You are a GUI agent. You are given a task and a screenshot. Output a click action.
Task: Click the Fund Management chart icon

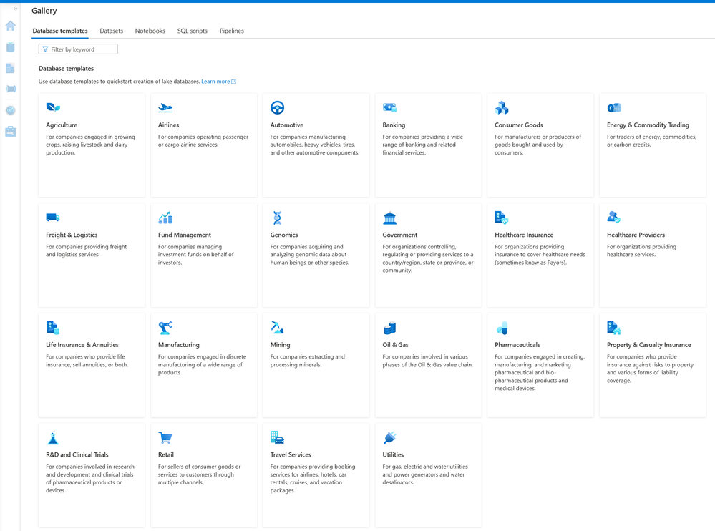[x=165, y=218]
